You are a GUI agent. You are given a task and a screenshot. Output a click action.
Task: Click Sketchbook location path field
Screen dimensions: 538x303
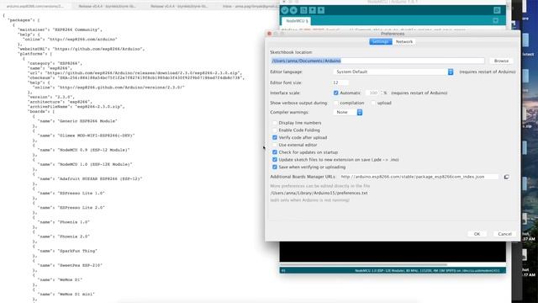pyautogui.click(x=377, y=61)
